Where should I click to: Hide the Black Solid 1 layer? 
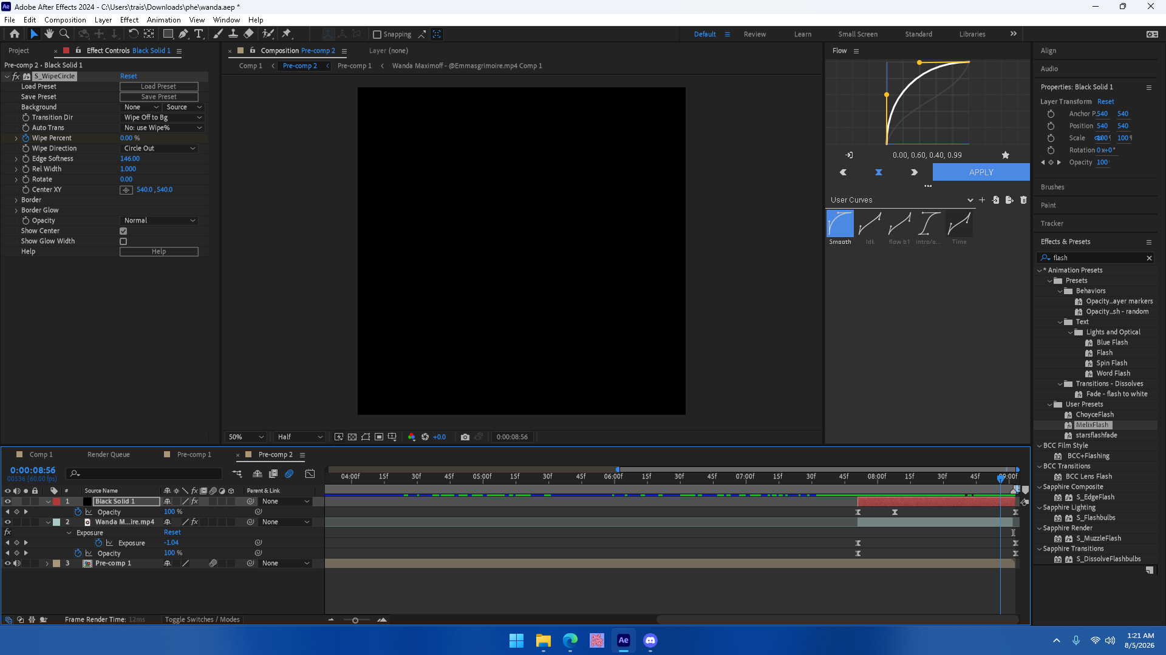pos(8,502)
